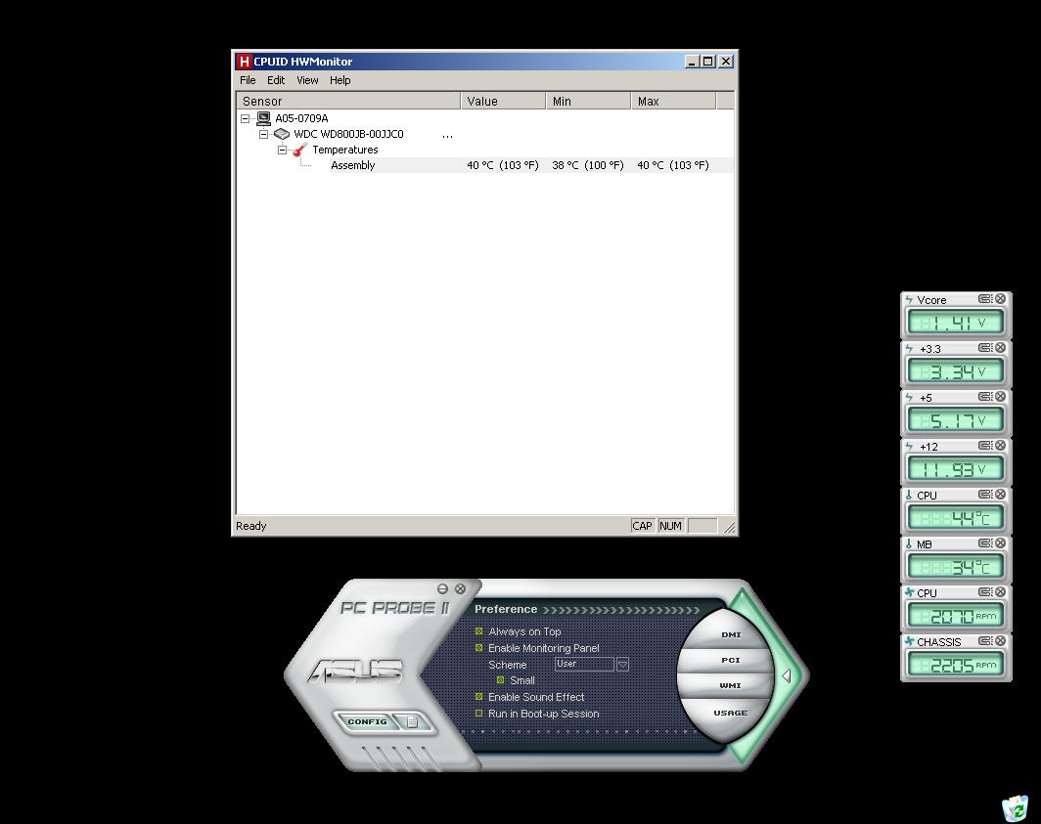The height and width of the screenshot is (824, 1041).
Task: Click the HWMonitor title bar icon
Action: pyautogui.click(x=245, y=62)
